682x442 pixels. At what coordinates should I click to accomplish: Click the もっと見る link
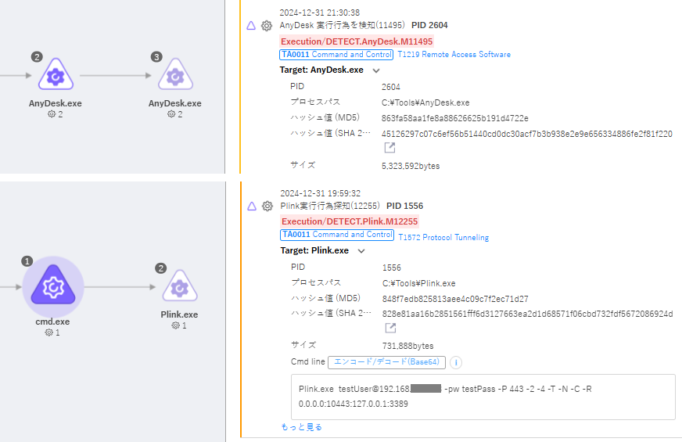(x=301, y=427)
